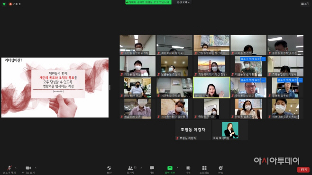Open the Security (보안) shield menu
The width and height of the screenshot is (312, 175).
109,170
